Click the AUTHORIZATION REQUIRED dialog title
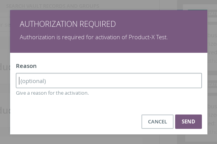Image resolution: width=217 pixels, height=144 pixels. 68,24
